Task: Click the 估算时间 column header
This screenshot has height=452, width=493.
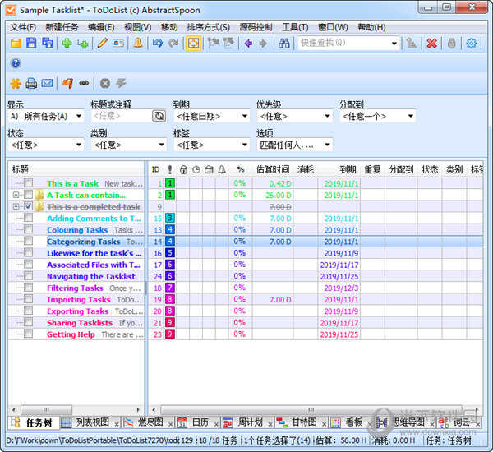Action: pyautogui.click(x=272, y=169)
